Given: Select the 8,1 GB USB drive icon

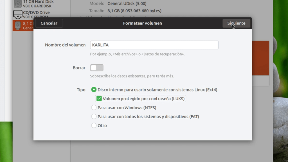Looking at the screenshot, I should 18,25.
